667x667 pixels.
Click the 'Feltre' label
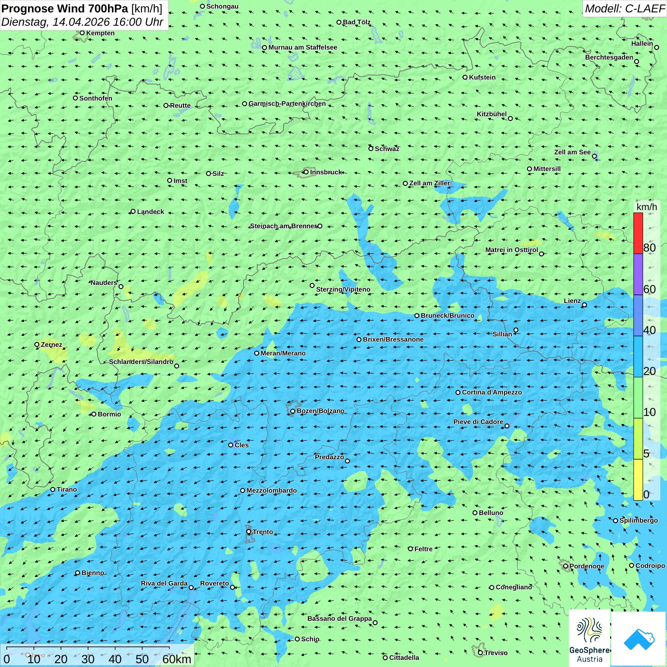click(424, 549)
